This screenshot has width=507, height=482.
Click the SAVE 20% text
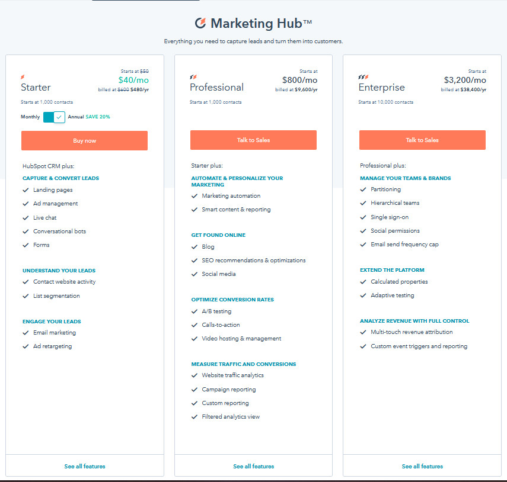point(98,117)
